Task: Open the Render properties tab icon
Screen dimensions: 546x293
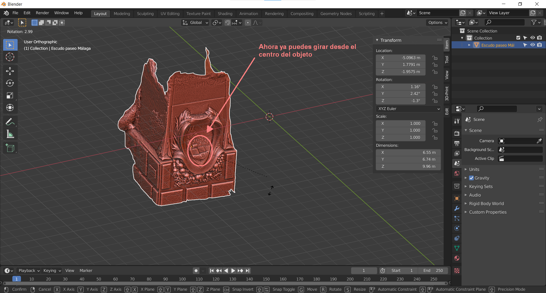Action: click(x=457, y=133)
